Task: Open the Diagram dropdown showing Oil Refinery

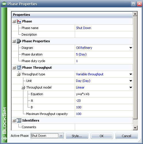Action: click(x=131, y=48)
